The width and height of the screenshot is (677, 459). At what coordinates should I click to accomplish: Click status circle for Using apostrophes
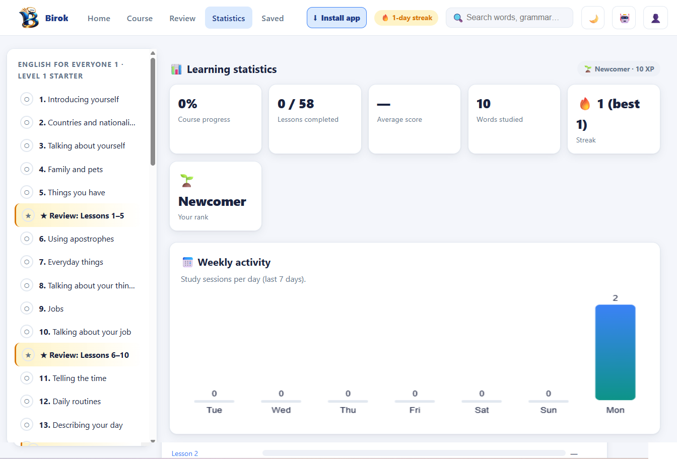[x=27, y=239]
